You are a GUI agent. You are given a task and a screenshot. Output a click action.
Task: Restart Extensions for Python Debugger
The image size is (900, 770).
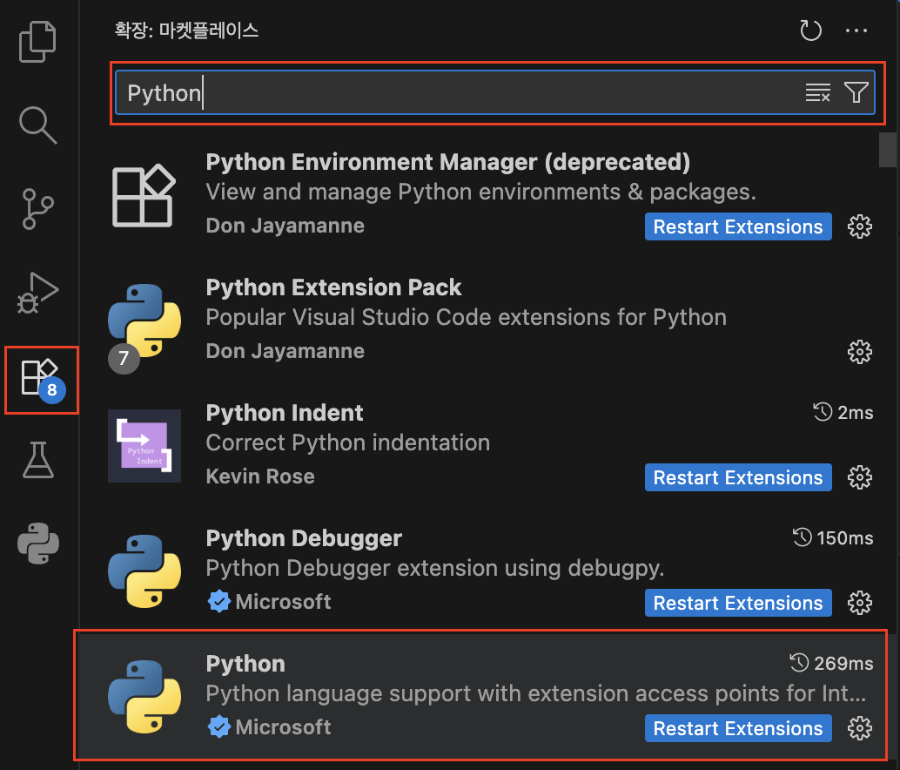[738, 603]
